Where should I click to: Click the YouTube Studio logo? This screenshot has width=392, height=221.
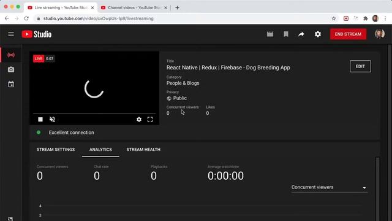click(37, 34)
